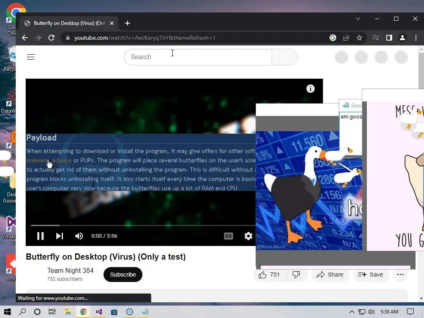Open the Chrome three-dot menu
The width and height of the screenshot is (424, 318).
[x=416, y=38]
